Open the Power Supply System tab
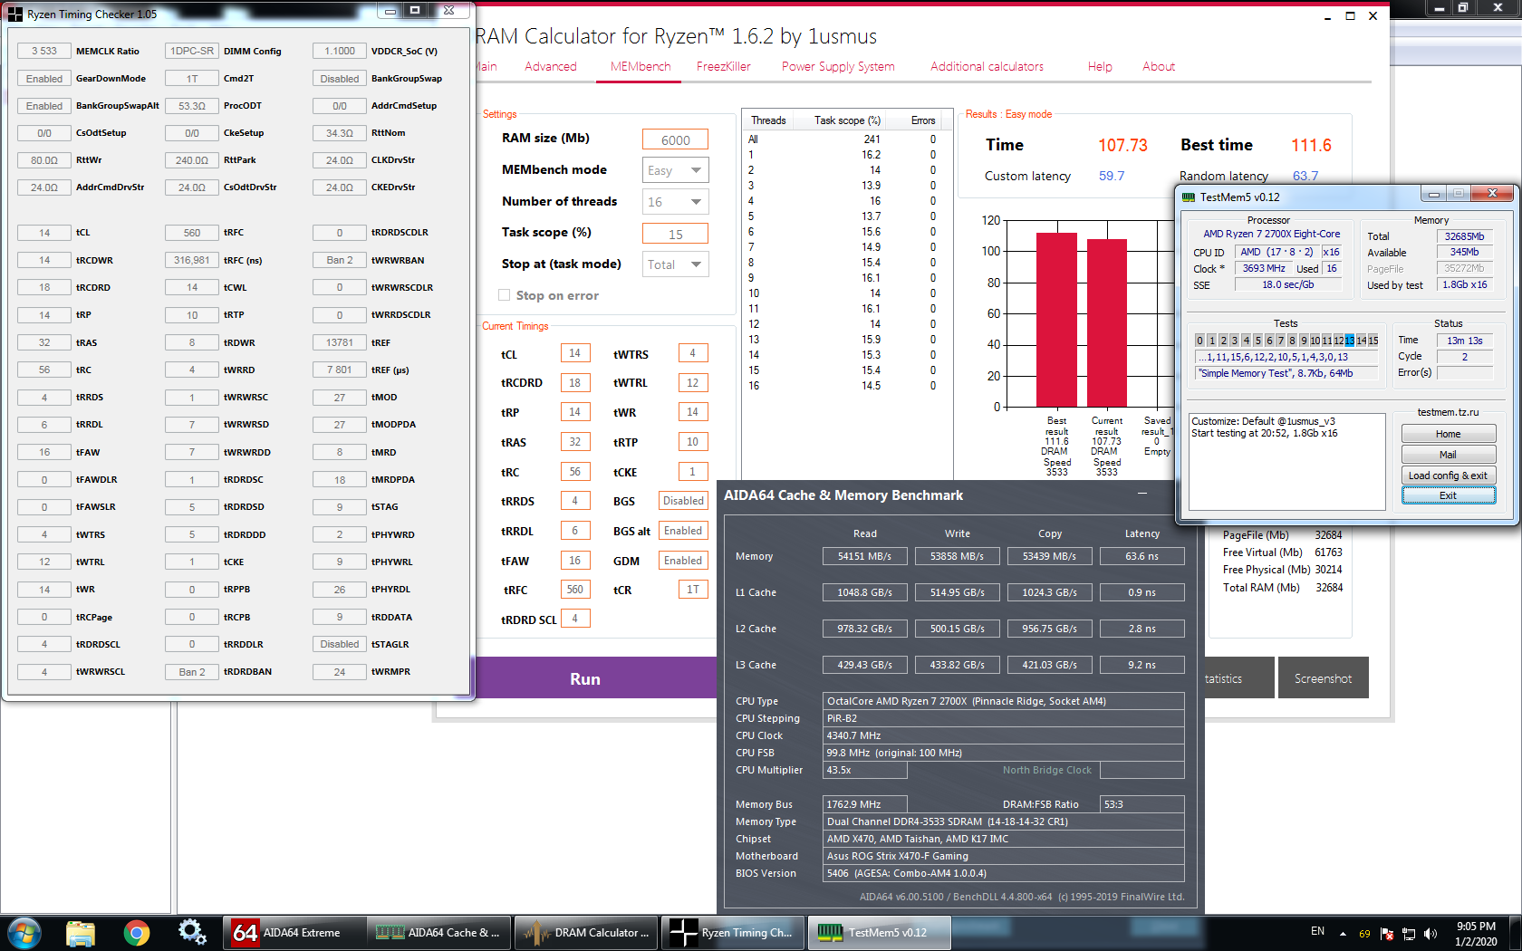This screenshot has width=1522, height=951. coord(838,66)
